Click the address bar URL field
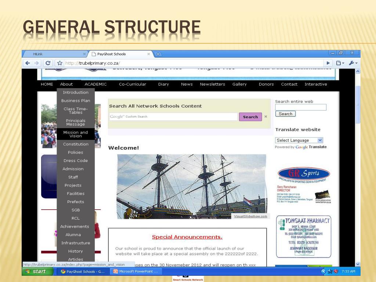The image size is (376, 282). click(194, 63)
